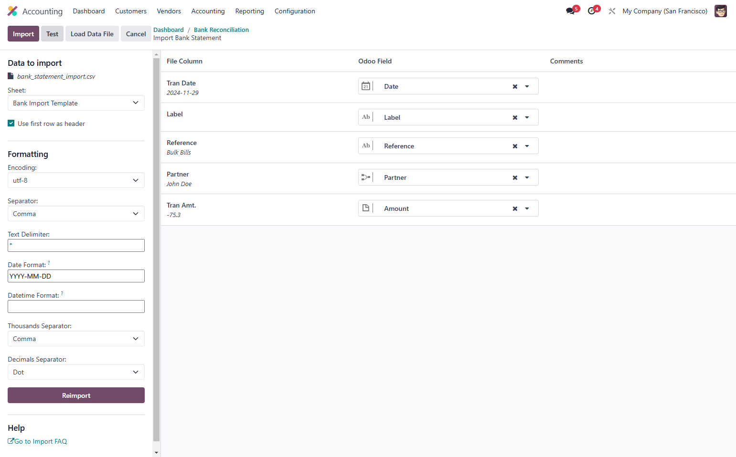Open the Encoding utf-8 dropdown
736x457 pixels.
76,180
